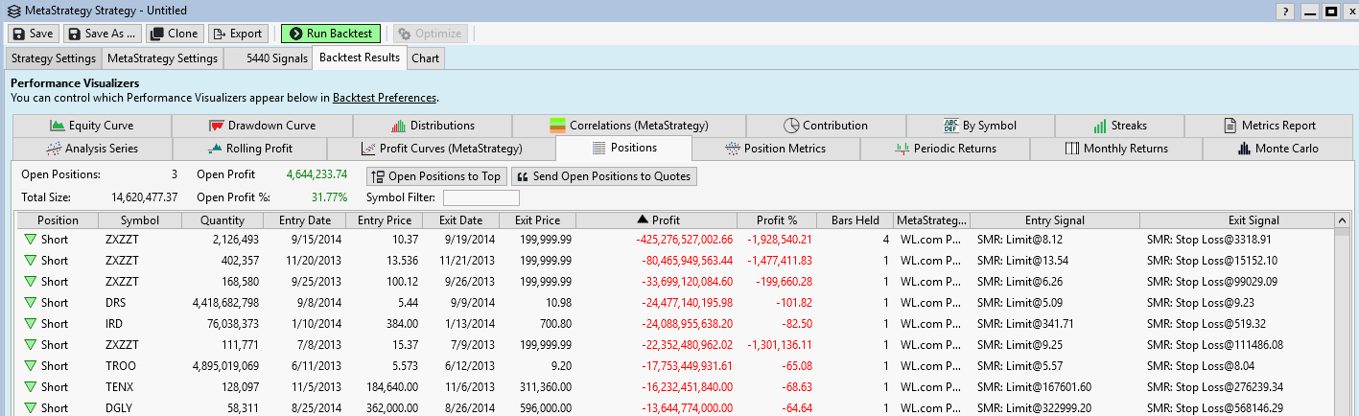Open the Equity Curve visualizer tab
Image resolution: width=1359 pixels, height=416 pixels.
click(92, 126)
